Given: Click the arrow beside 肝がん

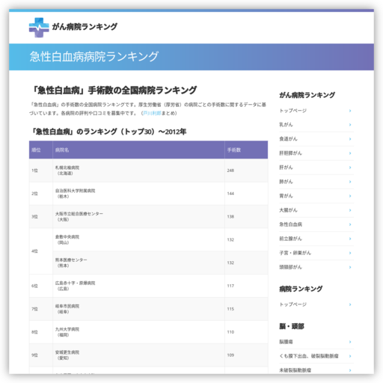Looking at the screenshot, I should (x=350, y=168).
